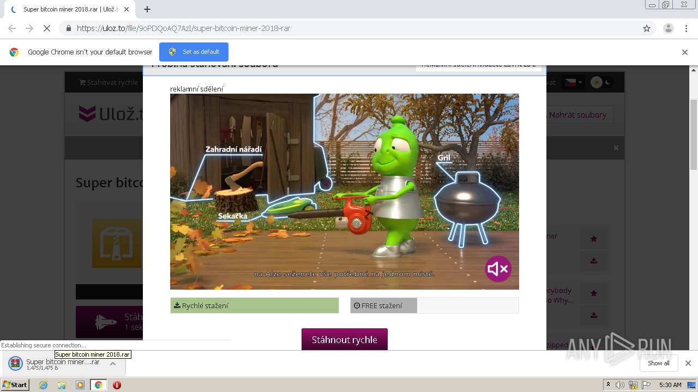Unmute the advertisement video sound
The width and height of the screenshot is (698, 392).
[498, 268]
